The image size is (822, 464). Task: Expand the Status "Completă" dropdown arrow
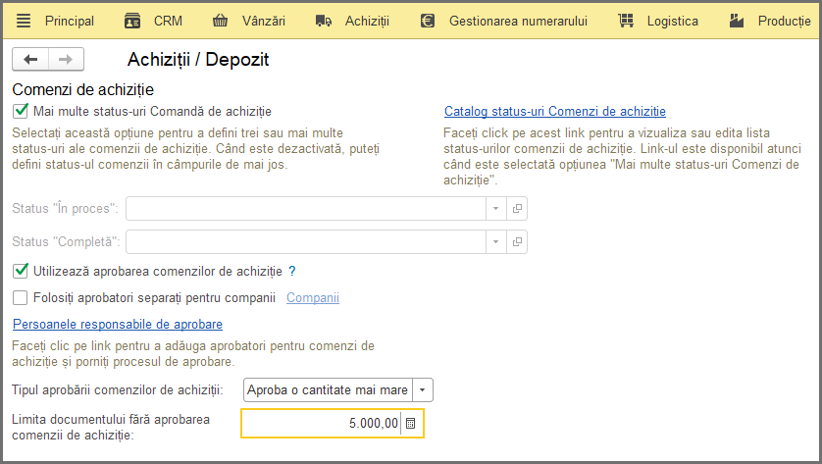coord(496,241)
